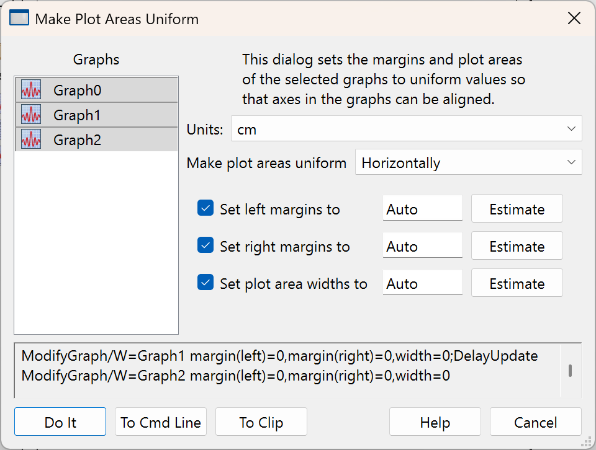
Task: Expand the Make plot areas uniform dropdown
Action: coord(468,163)
